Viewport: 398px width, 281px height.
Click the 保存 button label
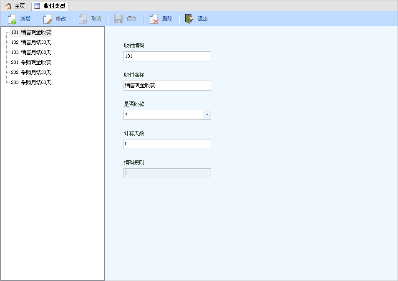coord(132,19)
